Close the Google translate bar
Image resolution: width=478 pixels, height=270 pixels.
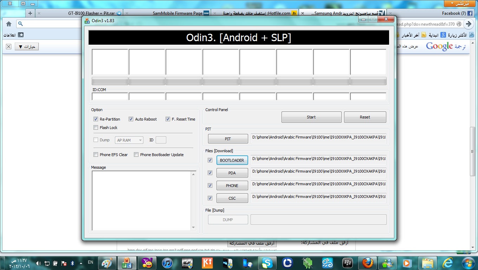click(9, 47)
